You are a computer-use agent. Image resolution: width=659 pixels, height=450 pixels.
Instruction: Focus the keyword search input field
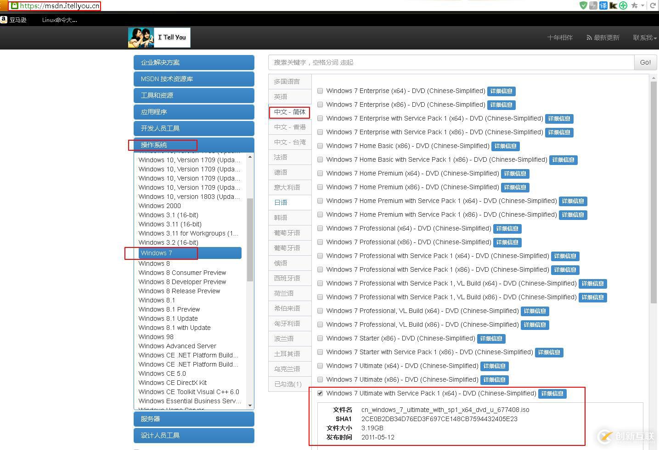coord(451,62)
